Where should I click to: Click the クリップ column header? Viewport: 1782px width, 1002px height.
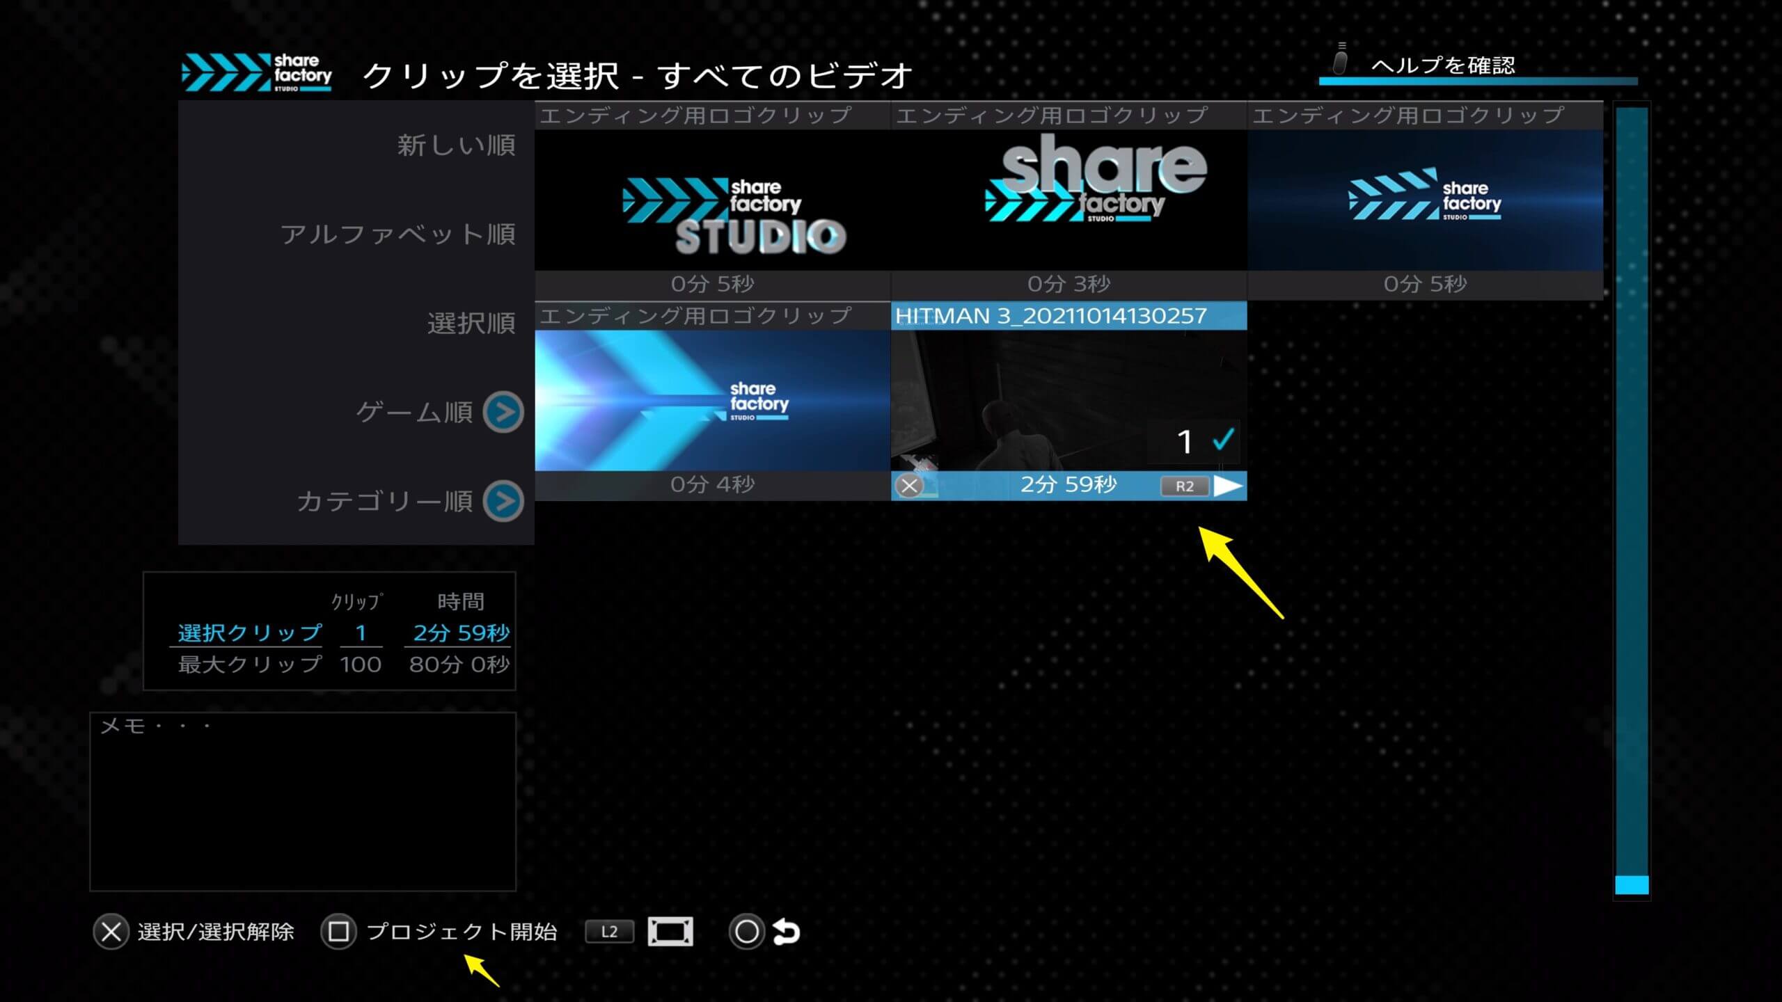(x=357, y=601)
